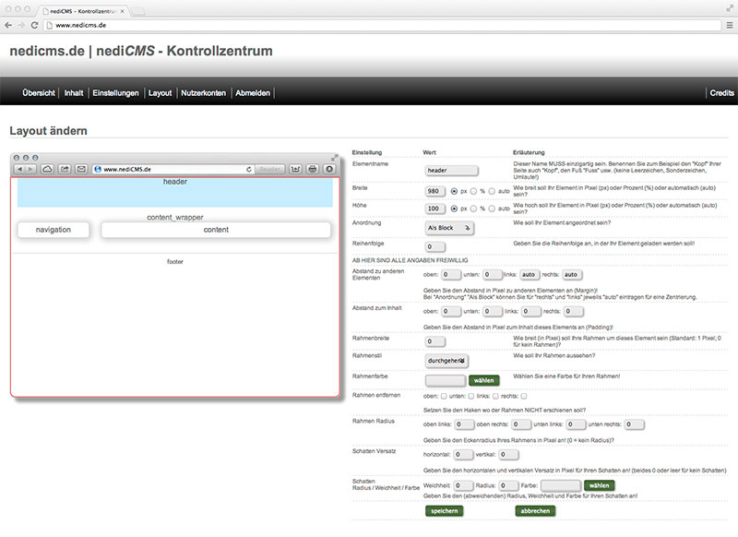738x537 pixels.
Task: Click the globe icon in the preview address bar
Action: click(98, 169)
